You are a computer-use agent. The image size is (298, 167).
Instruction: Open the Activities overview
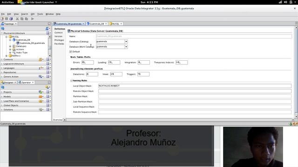(7, 2)
